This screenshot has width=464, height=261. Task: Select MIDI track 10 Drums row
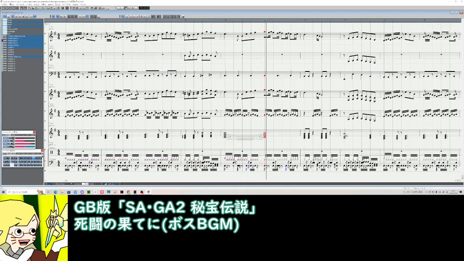point(23,57)
